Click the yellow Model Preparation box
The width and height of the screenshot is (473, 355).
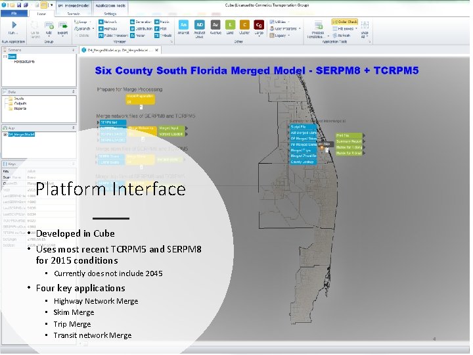pos(141,99)
